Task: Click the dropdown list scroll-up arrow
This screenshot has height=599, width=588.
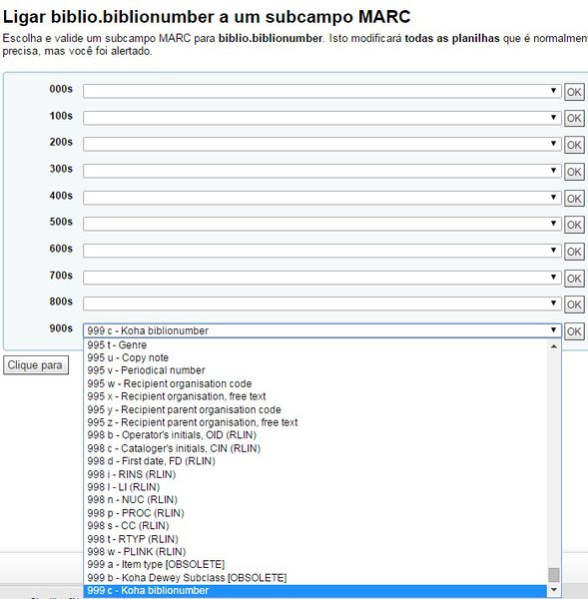Action: [554, 346]
